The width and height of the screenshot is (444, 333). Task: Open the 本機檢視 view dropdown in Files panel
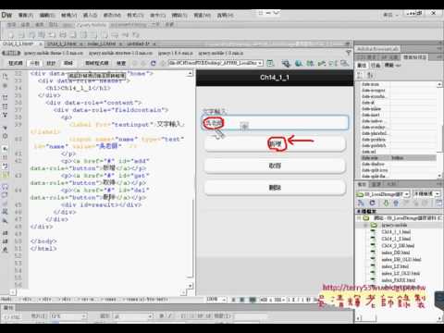click(x=438, y=194)
